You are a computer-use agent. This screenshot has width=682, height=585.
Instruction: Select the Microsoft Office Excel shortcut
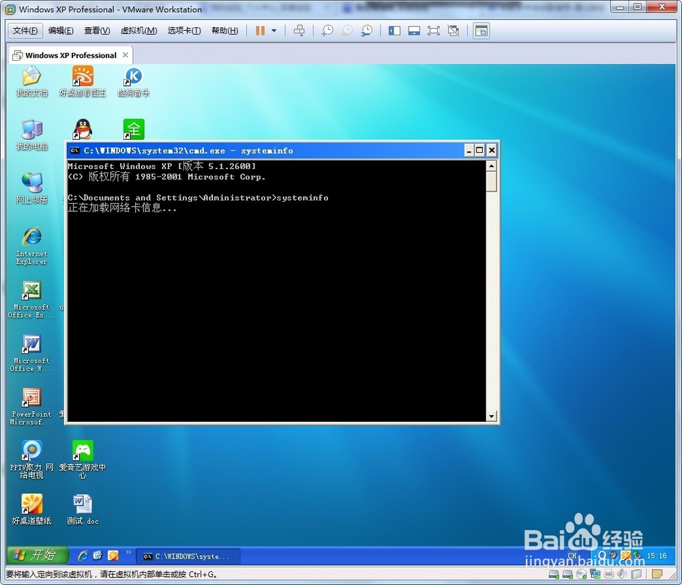[31, 300]
